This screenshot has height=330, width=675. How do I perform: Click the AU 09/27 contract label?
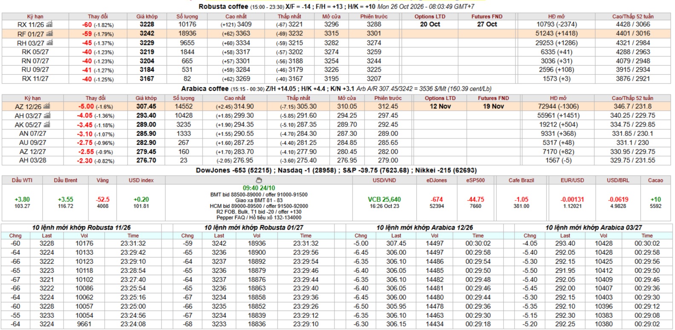pyautogui.click(x=33, y=143)
